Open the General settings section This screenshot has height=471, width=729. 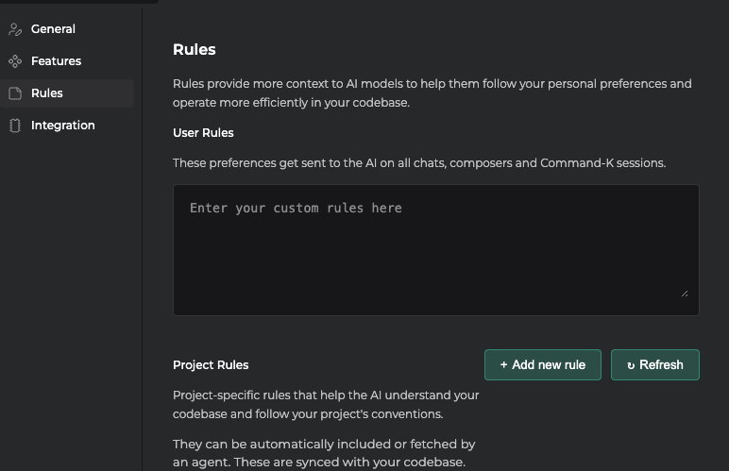coord(53,29)
